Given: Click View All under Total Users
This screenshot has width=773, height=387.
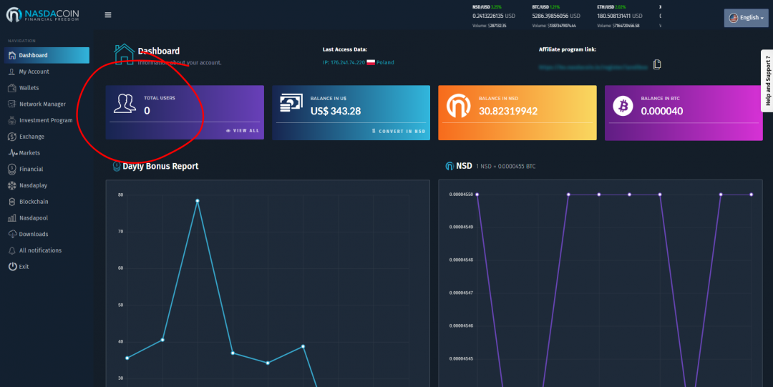Looking at the screenshot, I should click(243, 131).
